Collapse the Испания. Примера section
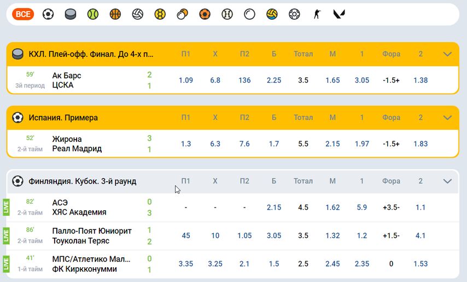Viewport: 467px width, 282px height. click(447, 118)
